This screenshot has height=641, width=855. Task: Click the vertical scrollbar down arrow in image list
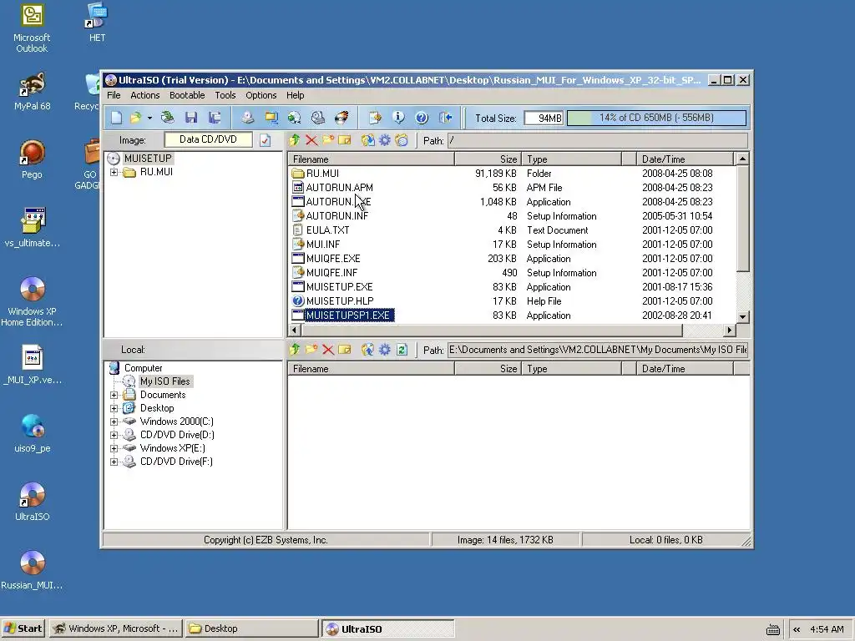742,316
